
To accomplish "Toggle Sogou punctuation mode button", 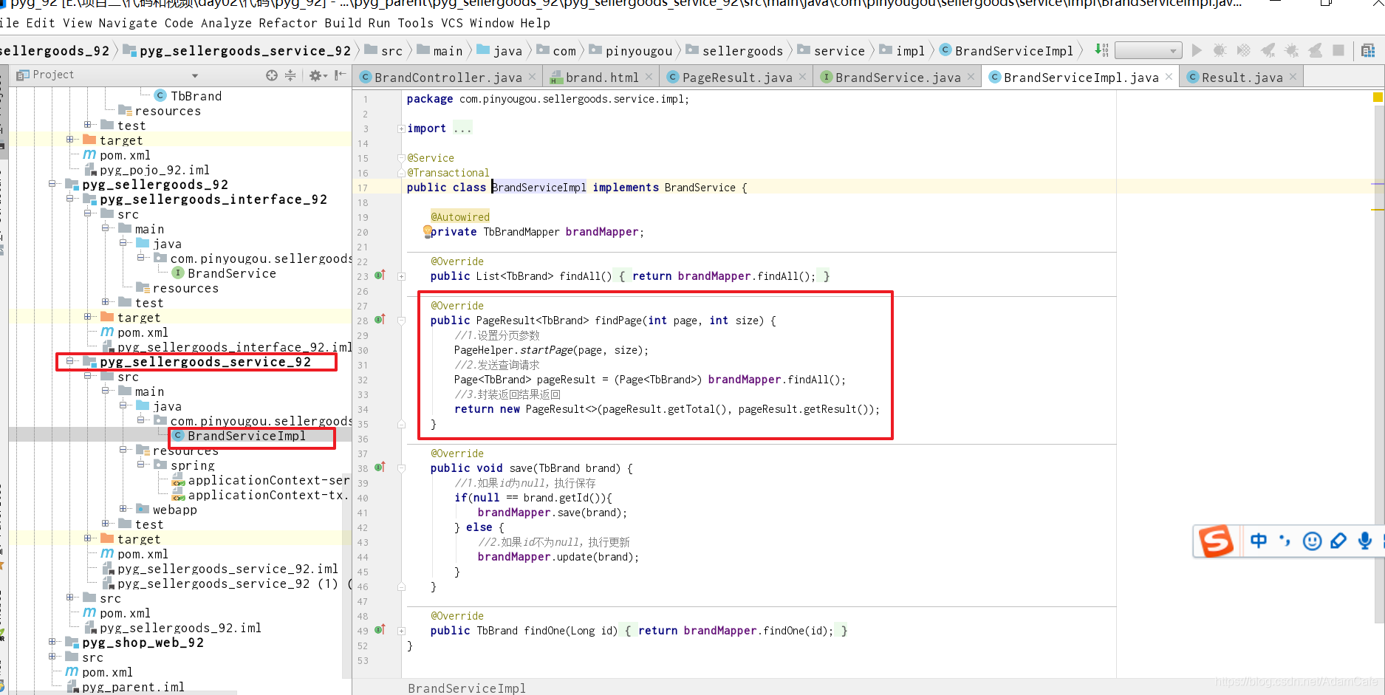I will (x=1285, y=541).
